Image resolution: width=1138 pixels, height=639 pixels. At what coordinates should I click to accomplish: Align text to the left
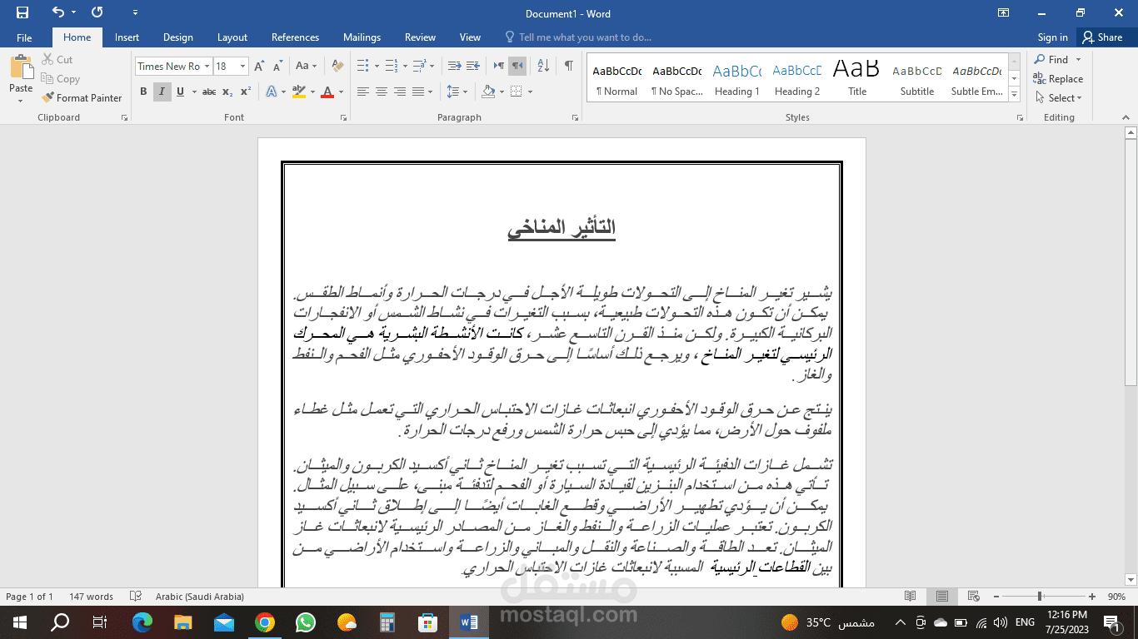tap(363, 92)
